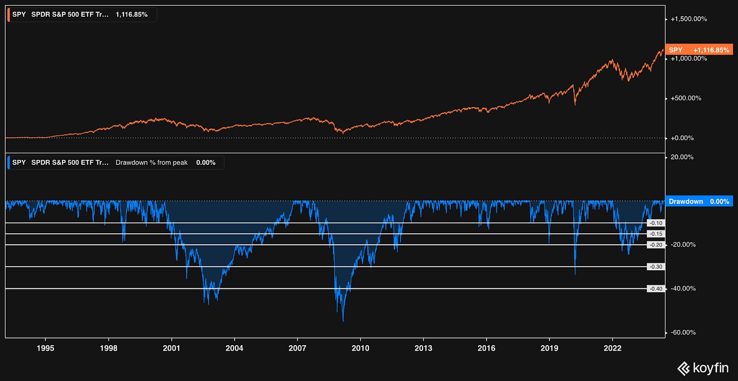Click the 2019 year label on time axis
Screen dimensions: 738x381
click(549, 348)
